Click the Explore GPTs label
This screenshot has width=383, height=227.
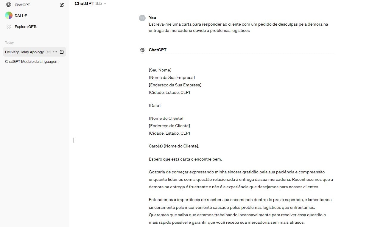click(26, 27)
